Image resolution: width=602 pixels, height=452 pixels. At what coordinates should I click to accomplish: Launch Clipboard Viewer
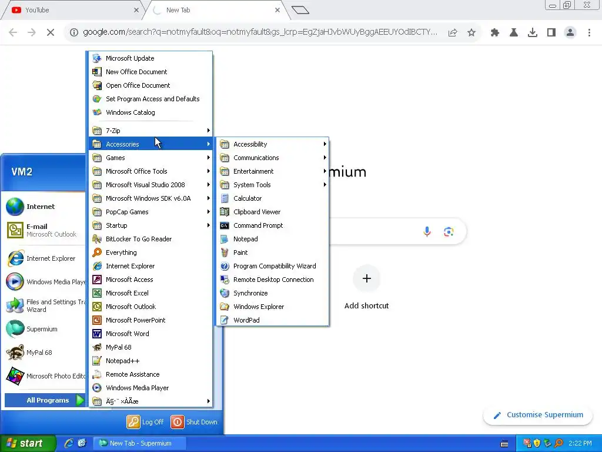pos(273,212)
